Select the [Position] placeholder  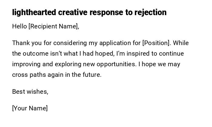(157, 43)
